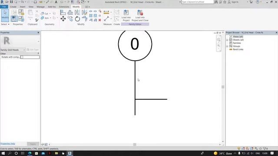278x156 pixels.
Task: Activate the Move tool
Action: click(x=63, y=19)
